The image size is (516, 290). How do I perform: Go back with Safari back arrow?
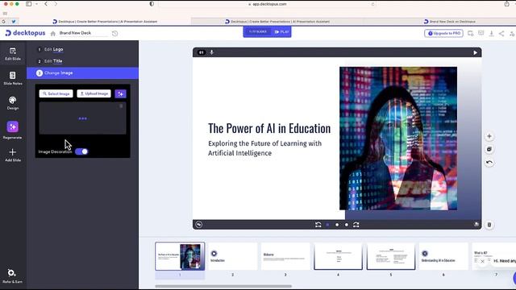tap(46, 4)
